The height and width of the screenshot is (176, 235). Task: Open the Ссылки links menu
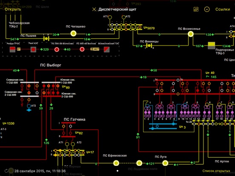point(223,9)
